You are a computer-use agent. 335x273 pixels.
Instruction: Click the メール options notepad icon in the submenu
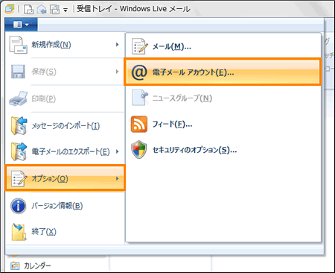pyautogui.click(x=140, y=46)
